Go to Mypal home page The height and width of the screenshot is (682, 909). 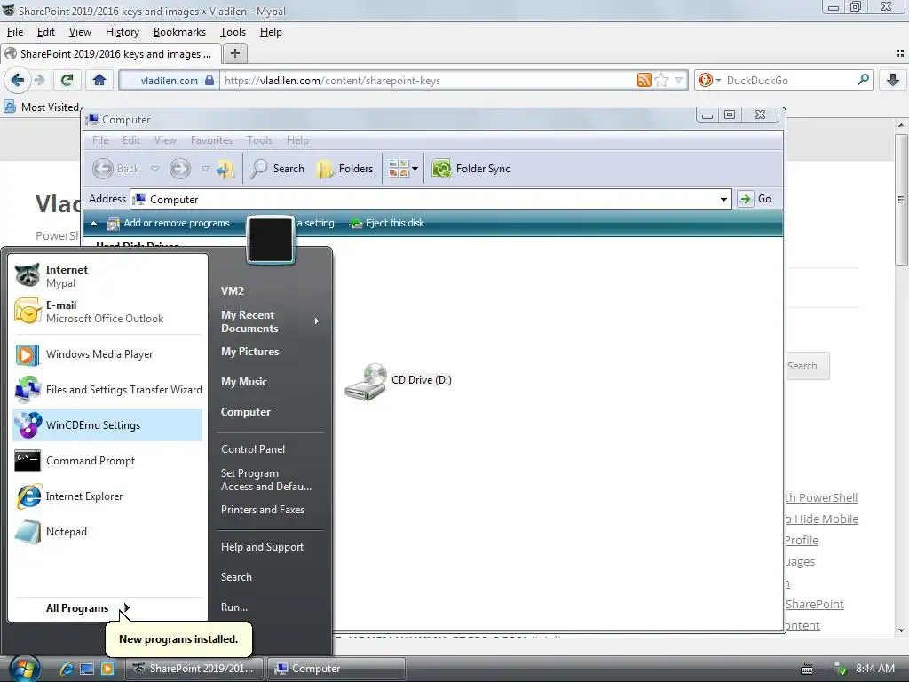pyautogui.click(x=99, y=80)
